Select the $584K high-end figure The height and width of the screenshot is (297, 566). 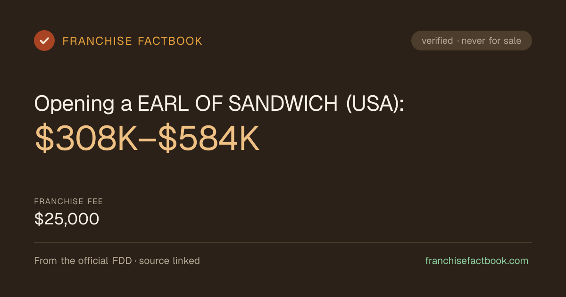pos(208,139)
